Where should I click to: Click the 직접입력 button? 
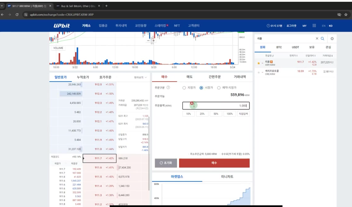click(243, 114)
